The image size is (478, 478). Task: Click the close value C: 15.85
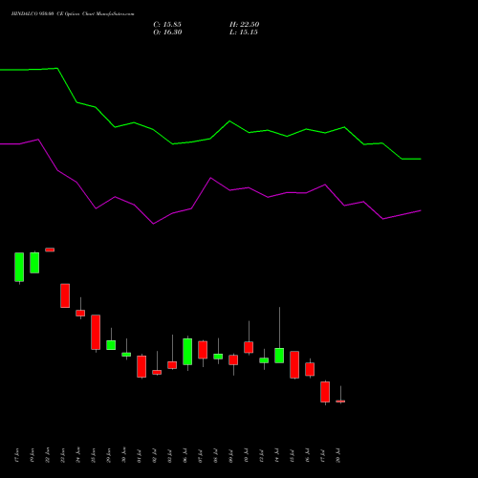coord(167,25)
